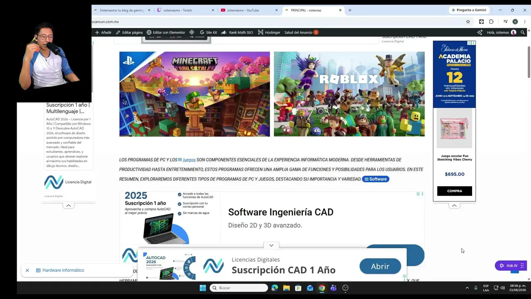Viewport: 531px width, 299px height.
Task: Open the Hostinger admin bar menu
Action: [269, 32]
